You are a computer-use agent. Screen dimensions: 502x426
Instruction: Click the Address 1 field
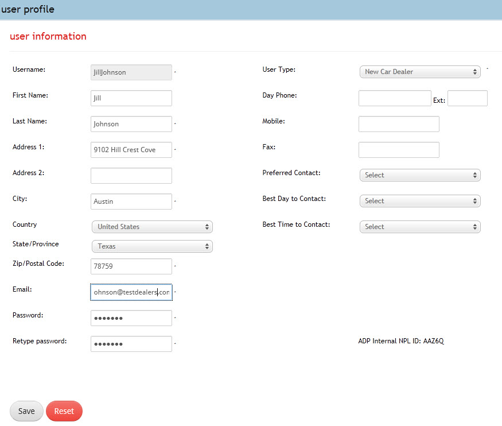tap(131, 150)
